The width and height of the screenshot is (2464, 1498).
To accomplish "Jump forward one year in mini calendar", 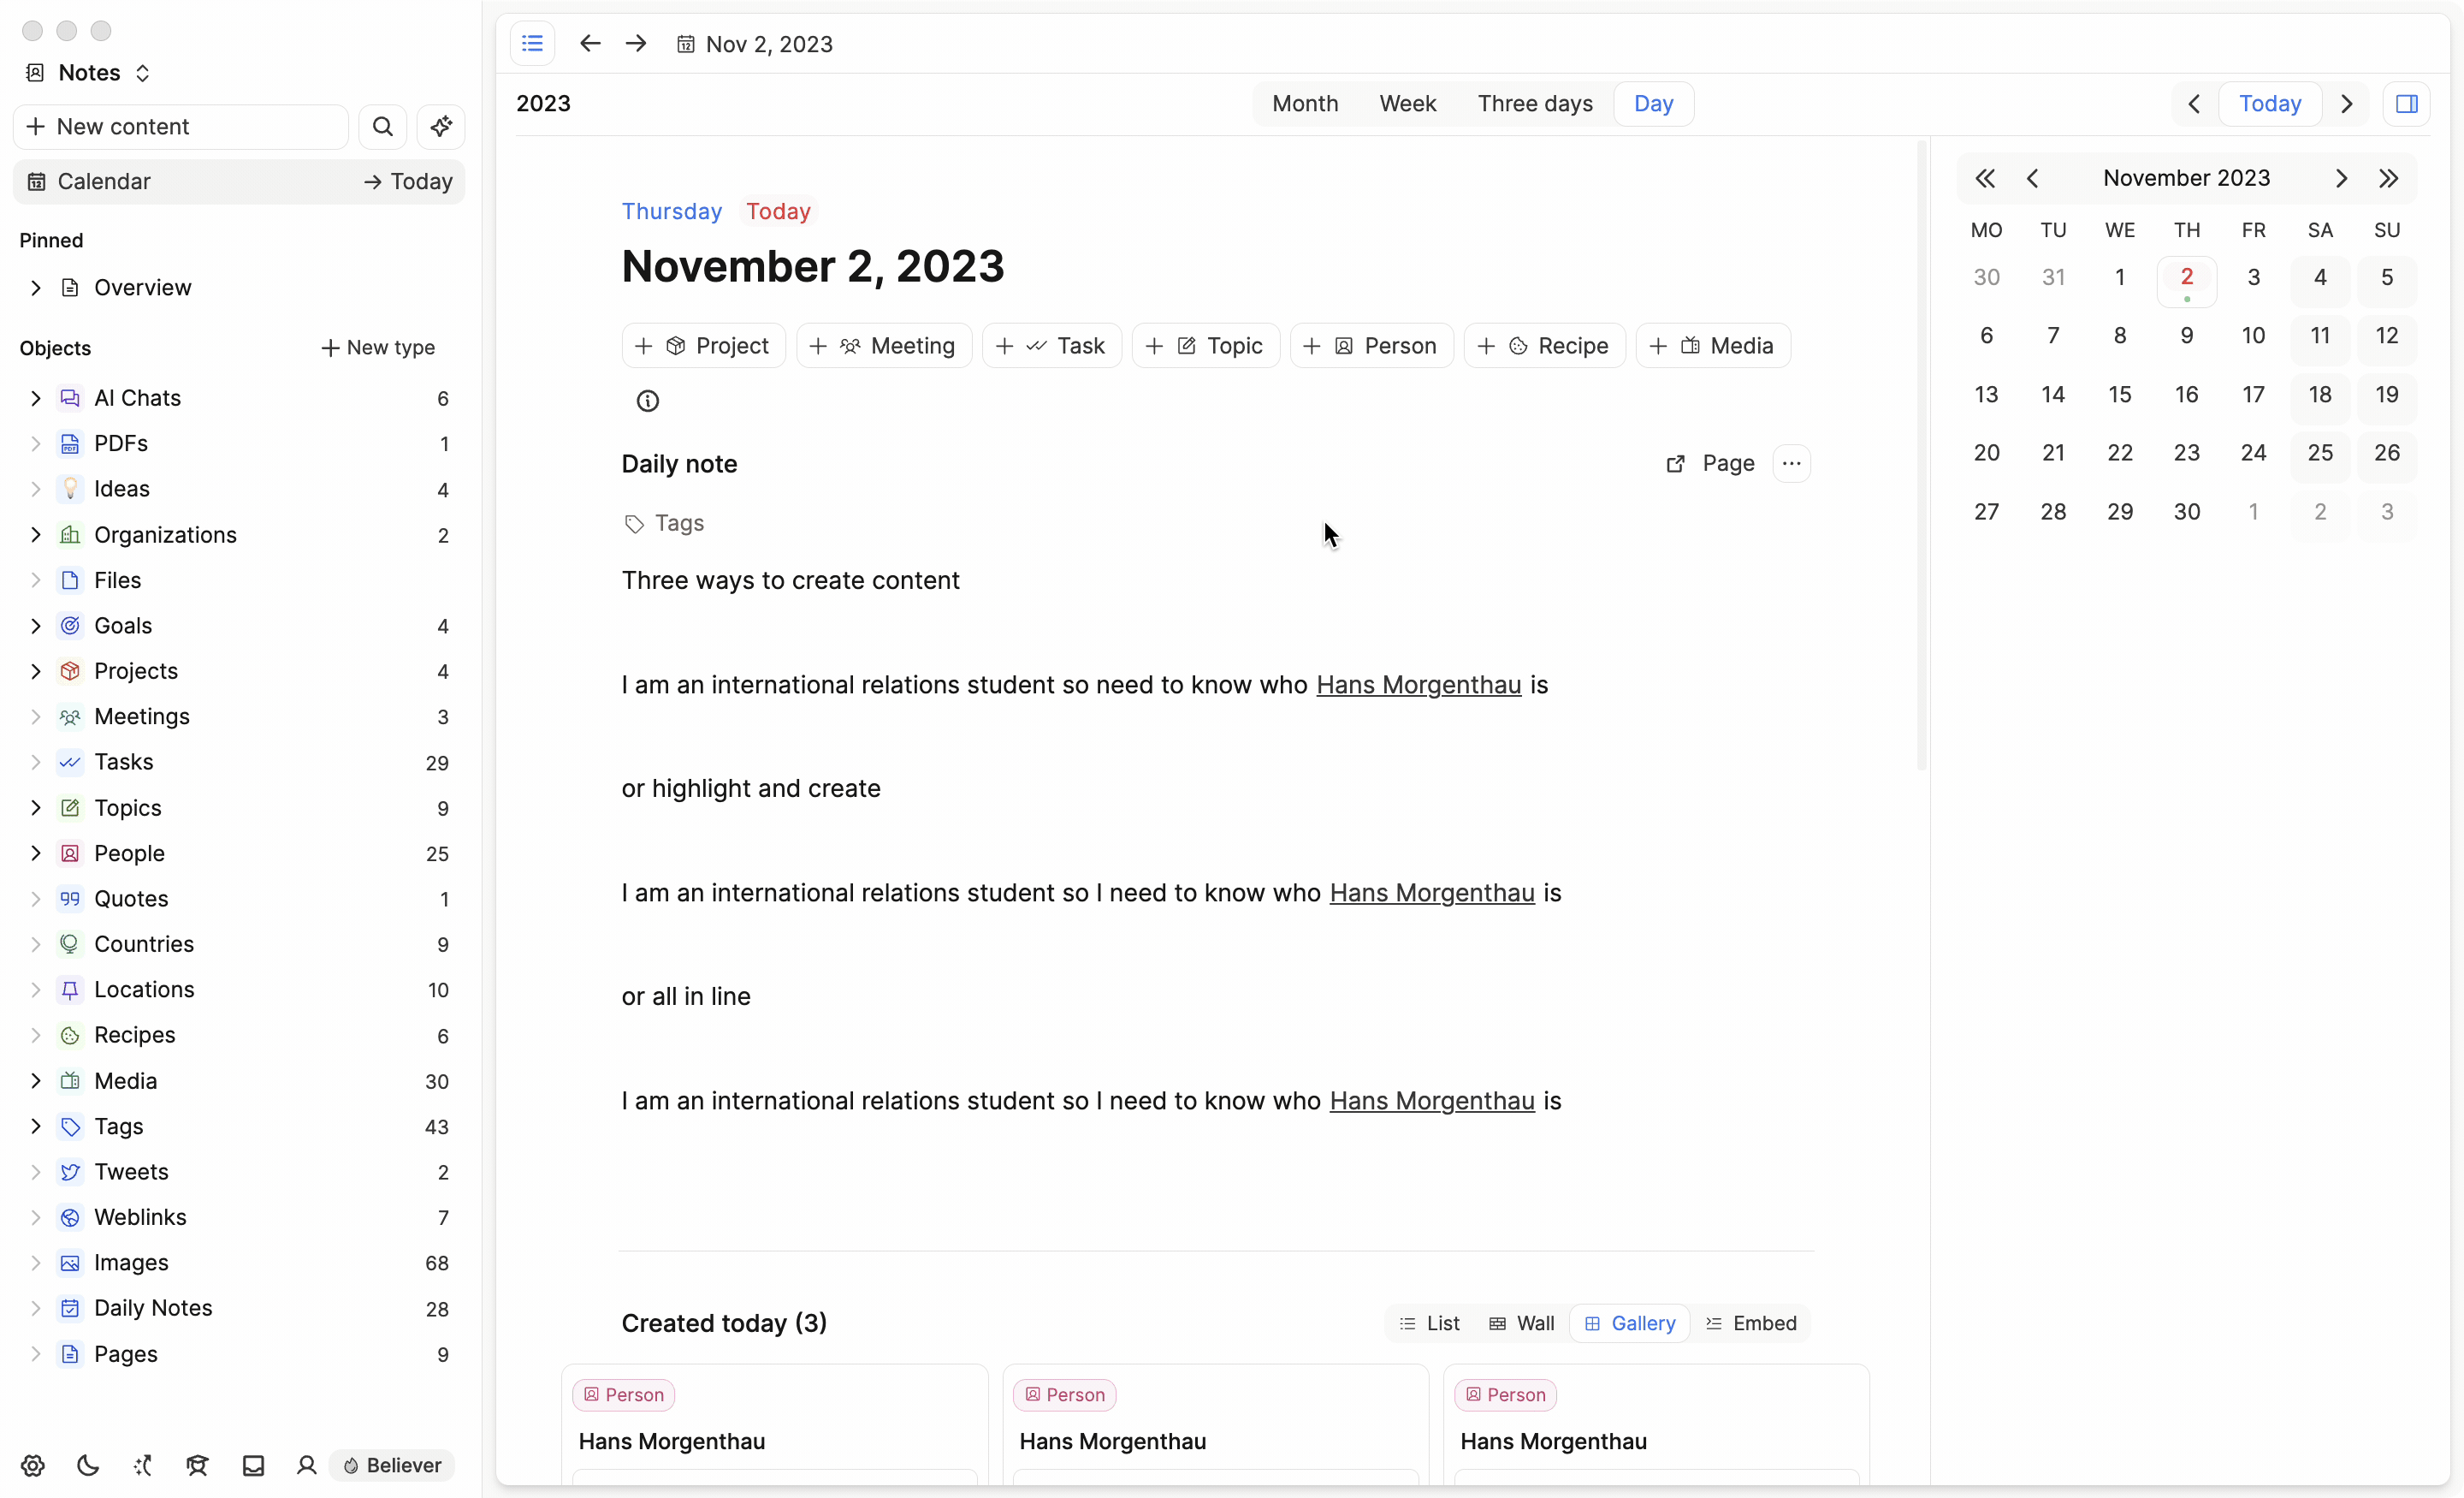I will [x=2388, y=178].
